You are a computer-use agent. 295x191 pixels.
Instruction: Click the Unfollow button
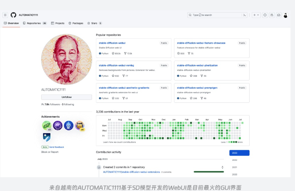tap(66, 97)
